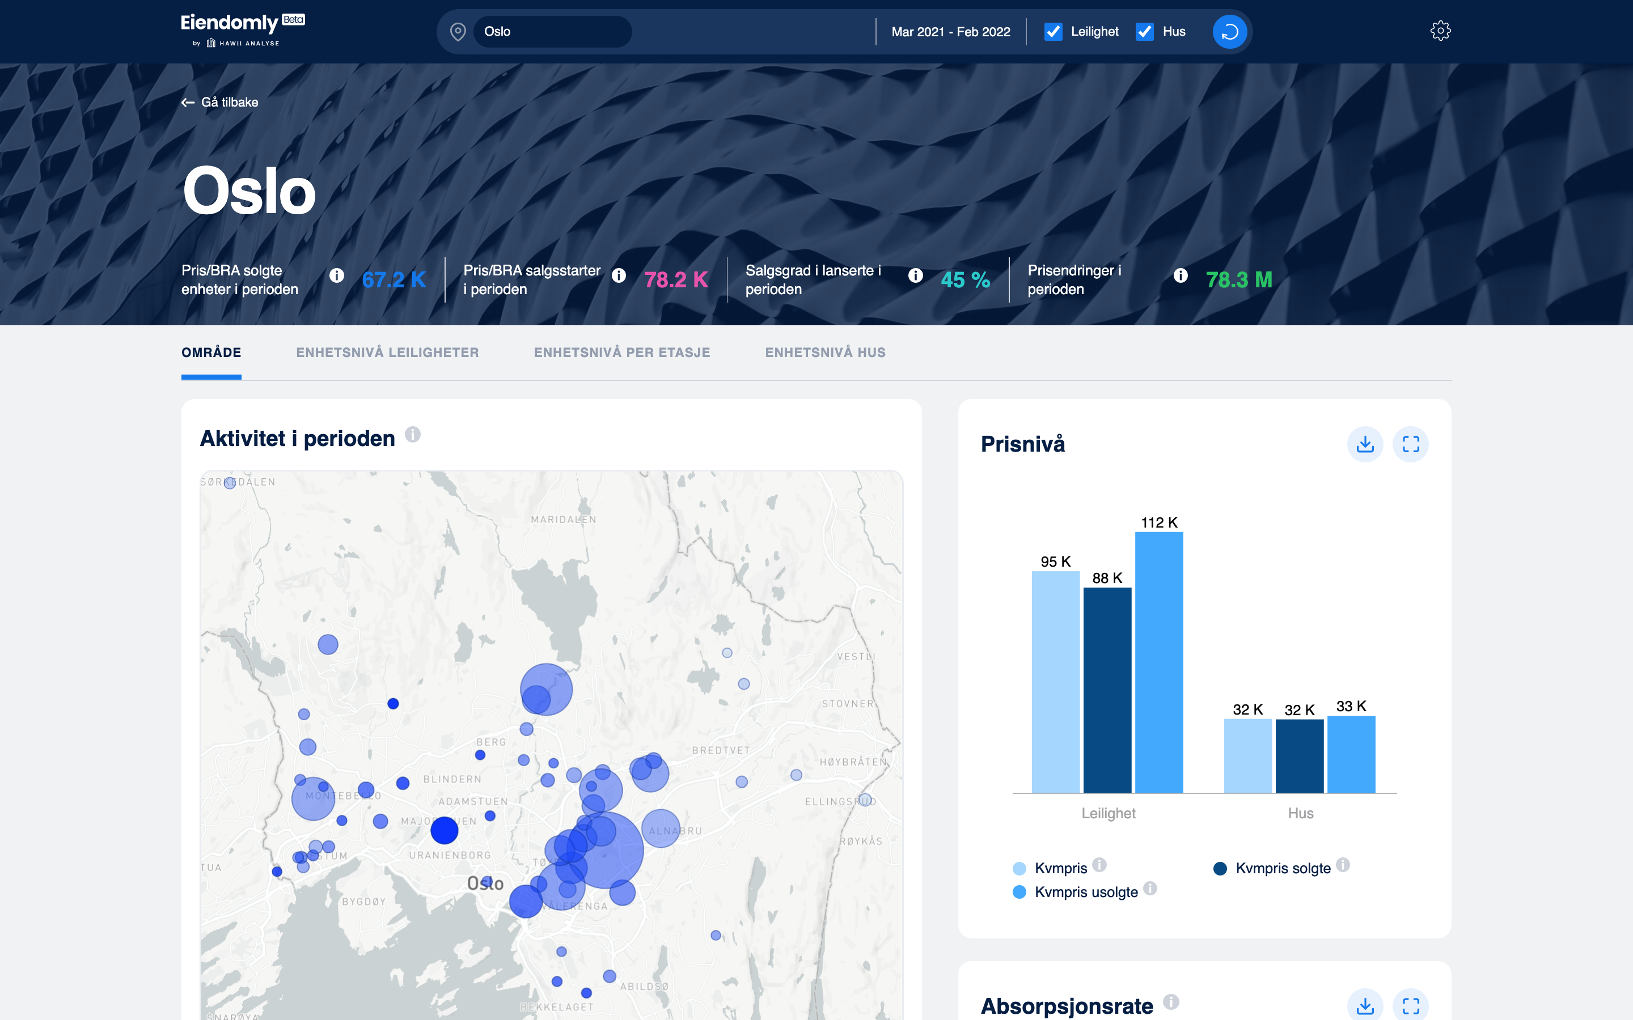Click the Leilighet axis label in Prisnivå
This screenshot has height=1020, width=1633.
(1108, 814)
